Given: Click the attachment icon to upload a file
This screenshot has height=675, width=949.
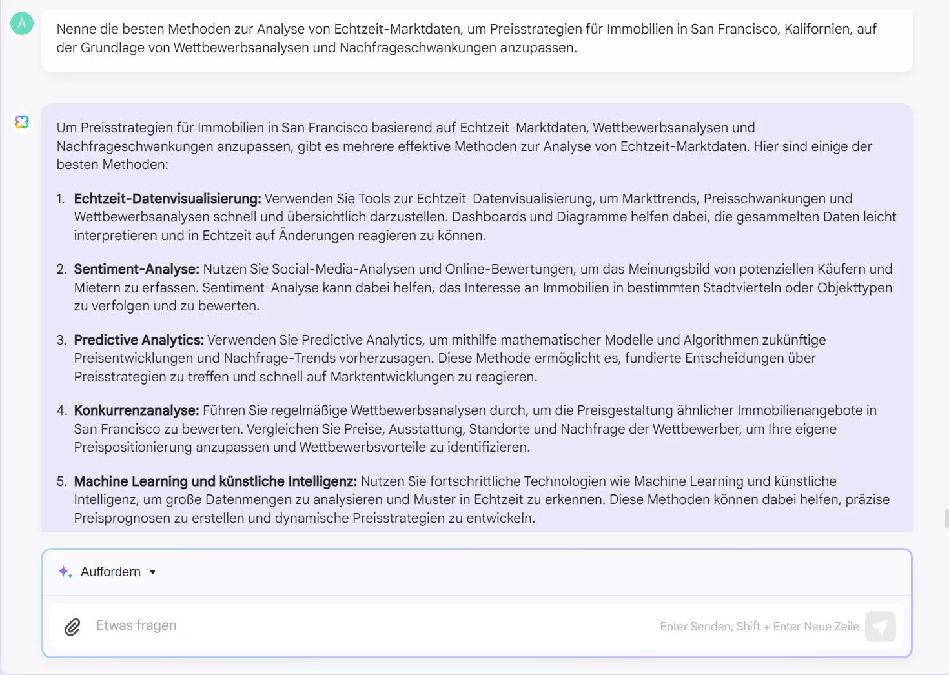Looking at the screenshot, I should point(72,625).
